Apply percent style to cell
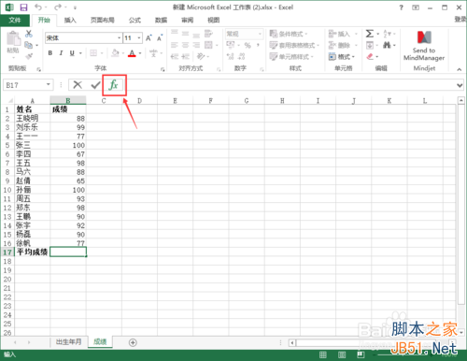The width and height of the screenshot is (467, 361). coord(248,46)
